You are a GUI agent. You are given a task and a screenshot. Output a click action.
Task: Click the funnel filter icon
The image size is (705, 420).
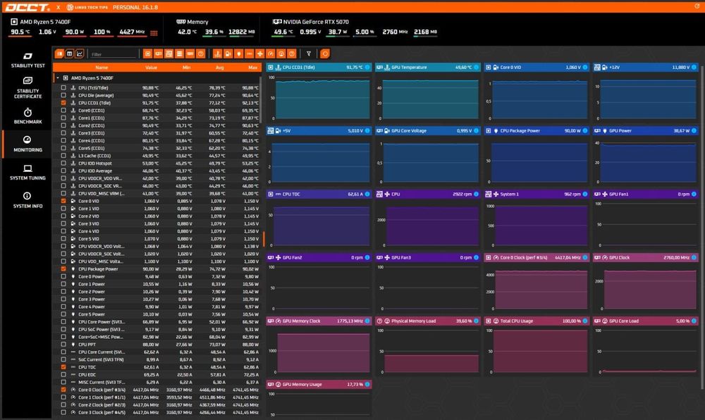pyautogui.click(x=309, y=54)
